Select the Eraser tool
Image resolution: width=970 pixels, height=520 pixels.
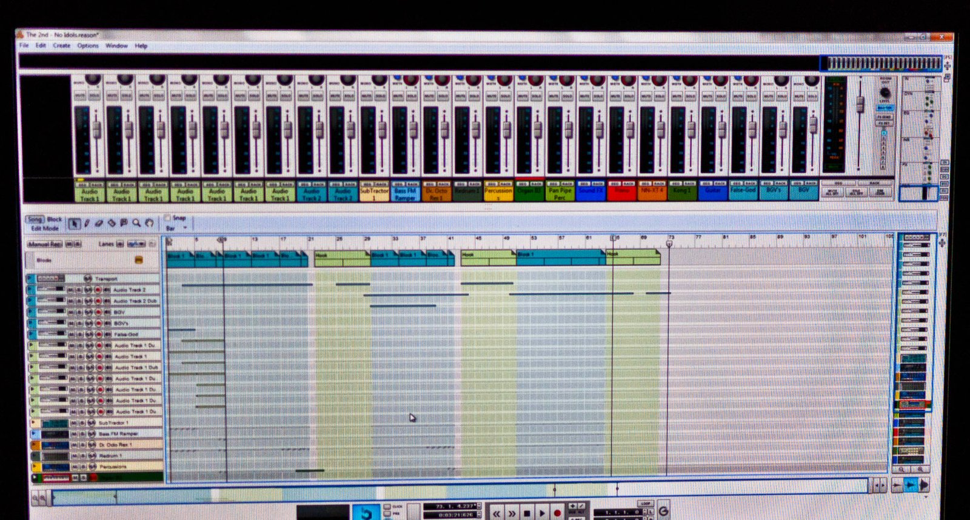(99, 224)
